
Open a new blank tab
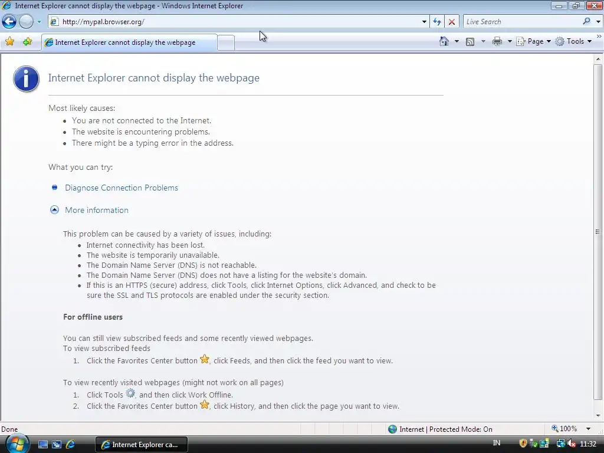click(x=226, y=42)
